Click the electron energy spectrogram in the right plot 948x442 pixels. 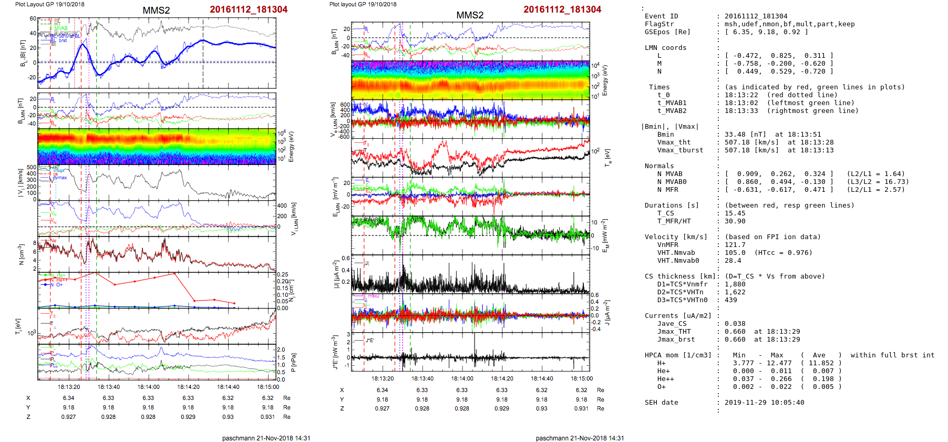[x=470, y=80]
